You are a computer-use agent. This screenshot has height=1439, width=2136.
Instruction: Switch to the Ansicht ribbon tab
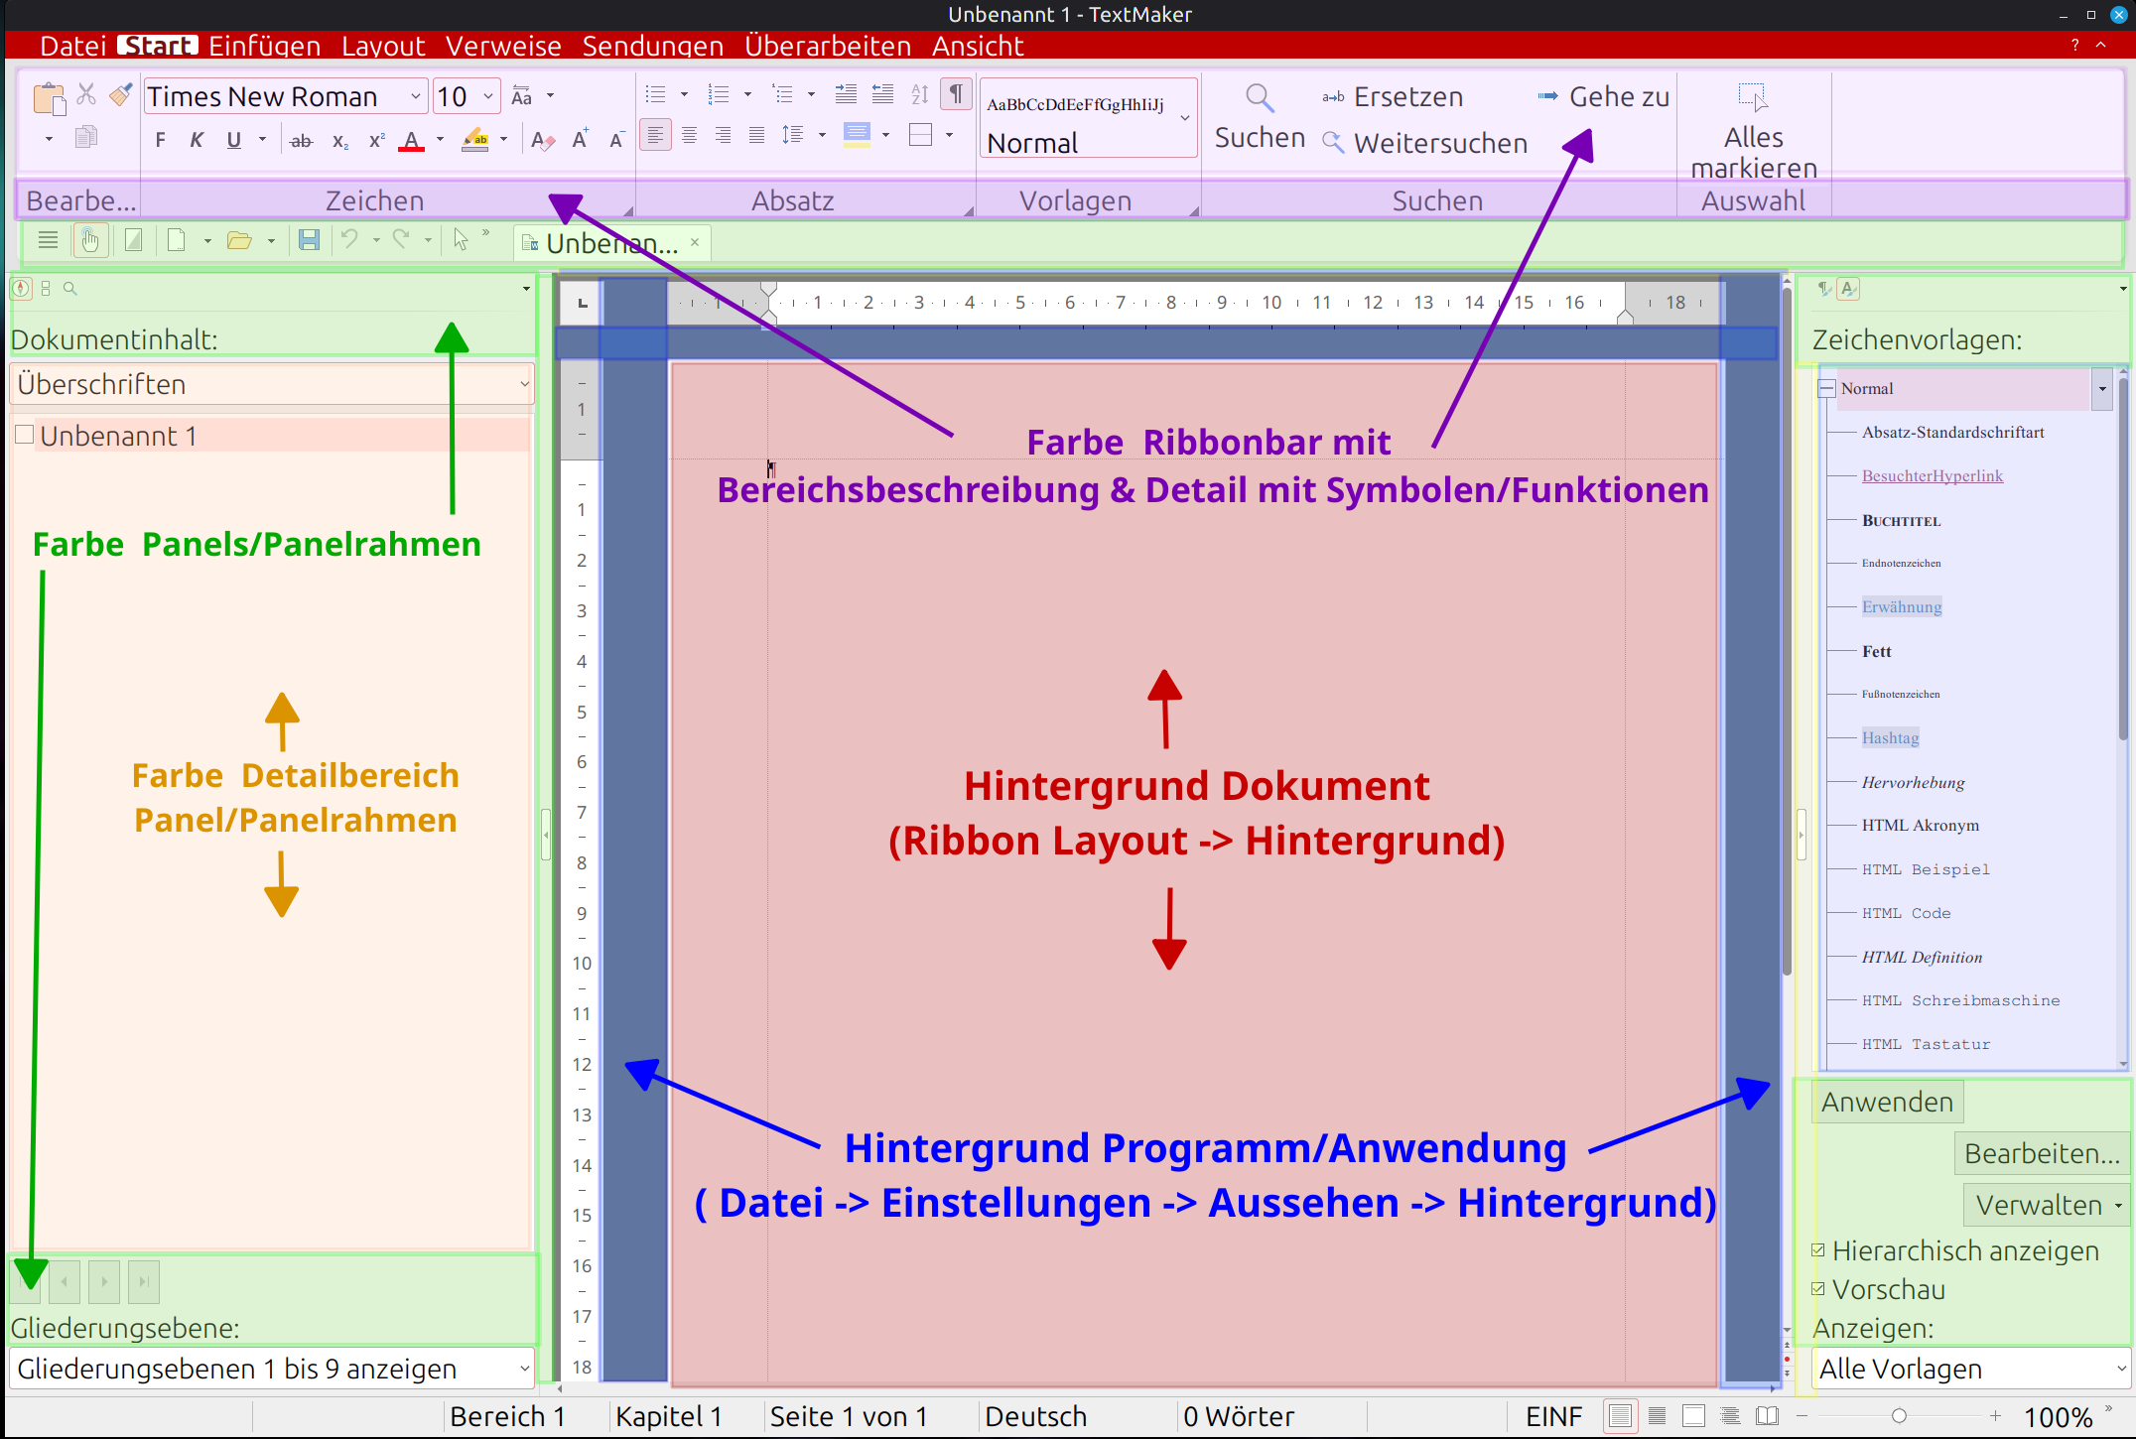(978, 46)
